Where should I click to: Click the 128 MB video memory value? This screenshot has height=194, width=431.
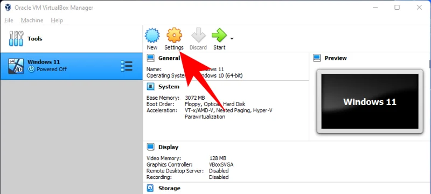click(218, 158)
